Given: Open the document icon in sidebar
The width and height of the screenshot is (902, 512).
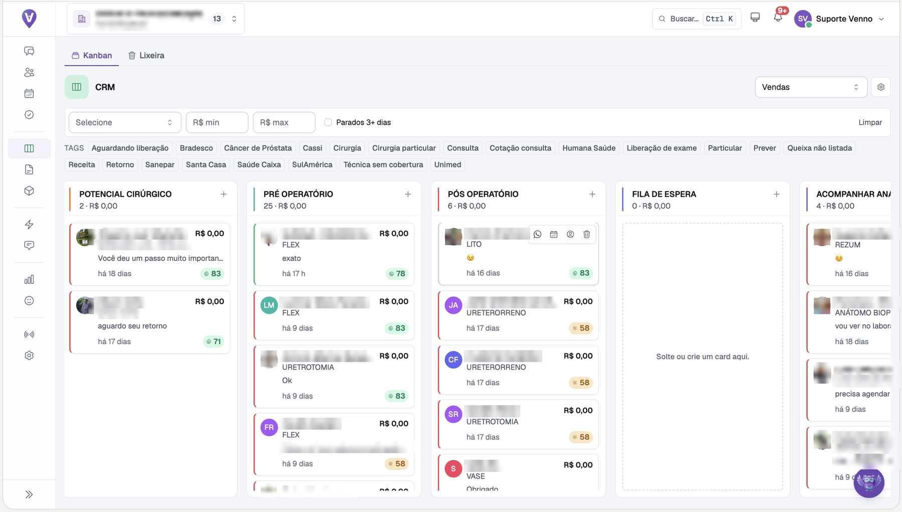Looking at the screenshot, I should pos(29,170).
